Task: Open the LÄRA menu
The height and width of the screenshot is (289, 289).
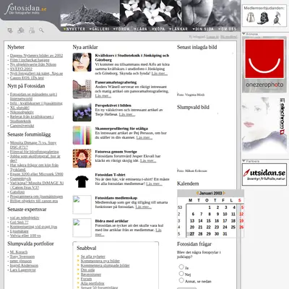Action: coord(141,29)
